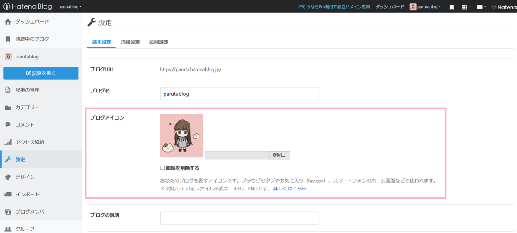
Task: Click the ブログ名 input field
Action: coord(240,94)
